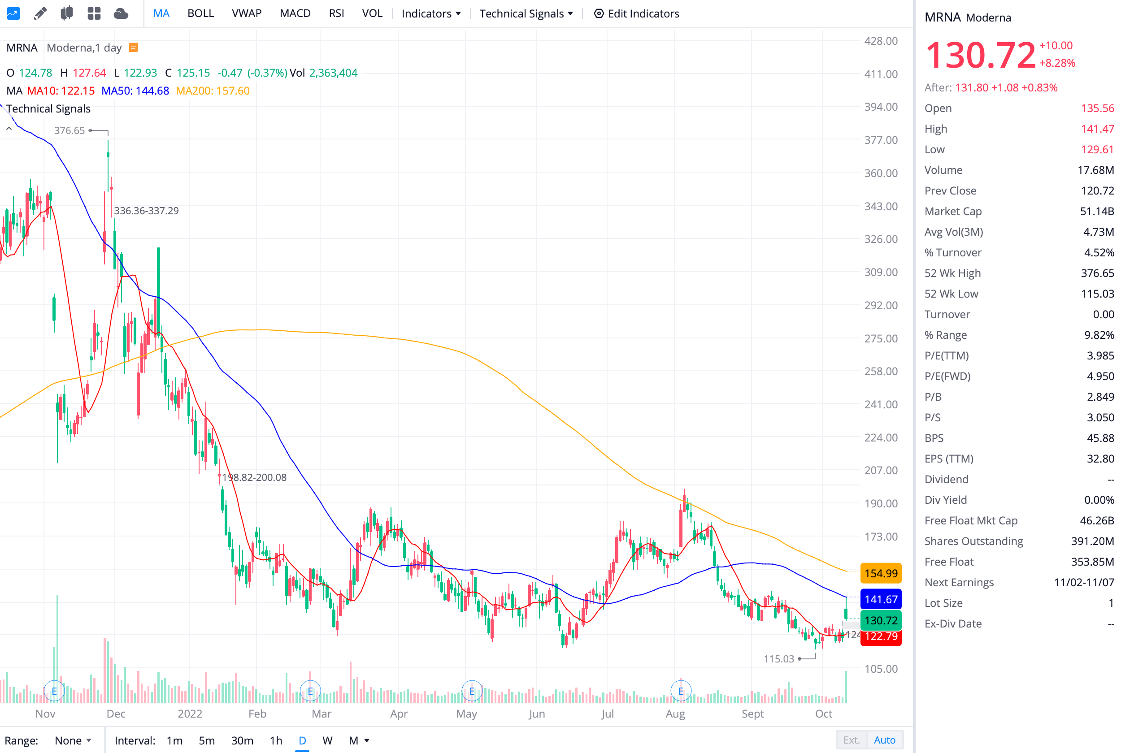Click the orange note icon beside Moderna
The image size is (1121, 753).
pyautogui.click(x=134, y=48)
